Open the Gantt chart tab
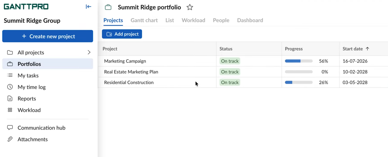 pyautogui.click(x=144, y=20)
